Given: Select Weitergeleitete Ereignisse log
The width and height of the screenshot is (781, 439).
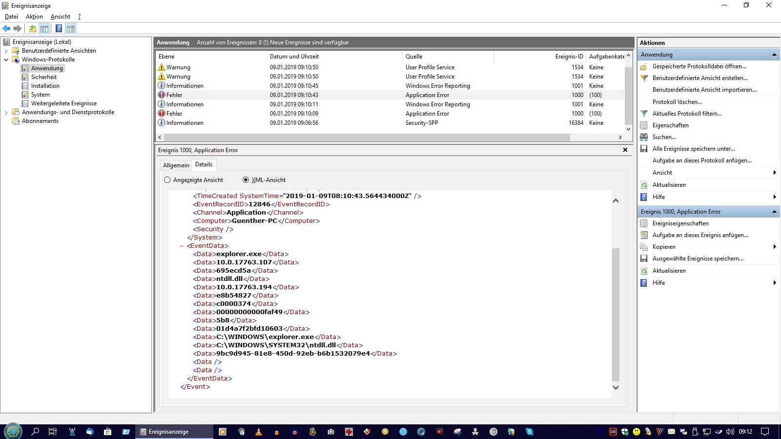Looking at the screenshot, I should pyautogui.click(x=63, y=103).
